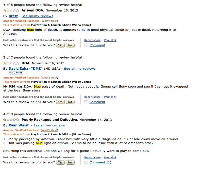The image size is (203, 170).
Task: Click What's this? beside first Verified Purchase
Action: [x=49, y=21]
